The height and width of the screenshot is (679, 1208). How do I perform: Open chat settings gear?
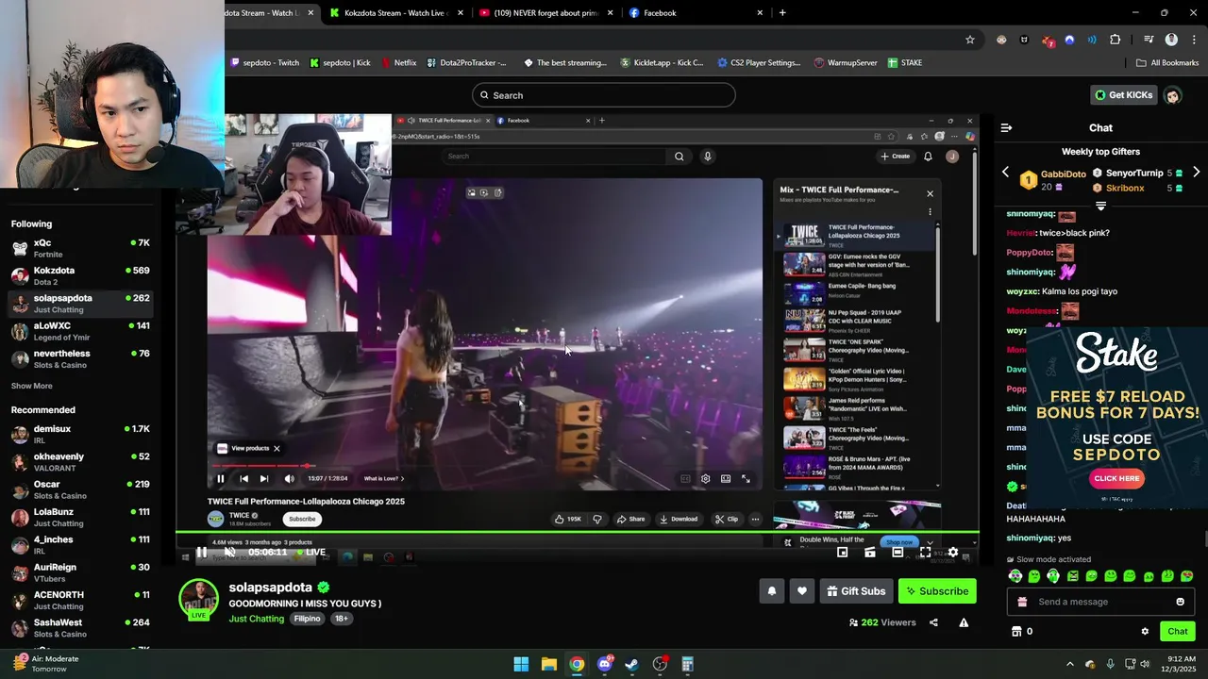click(1145, 631)
